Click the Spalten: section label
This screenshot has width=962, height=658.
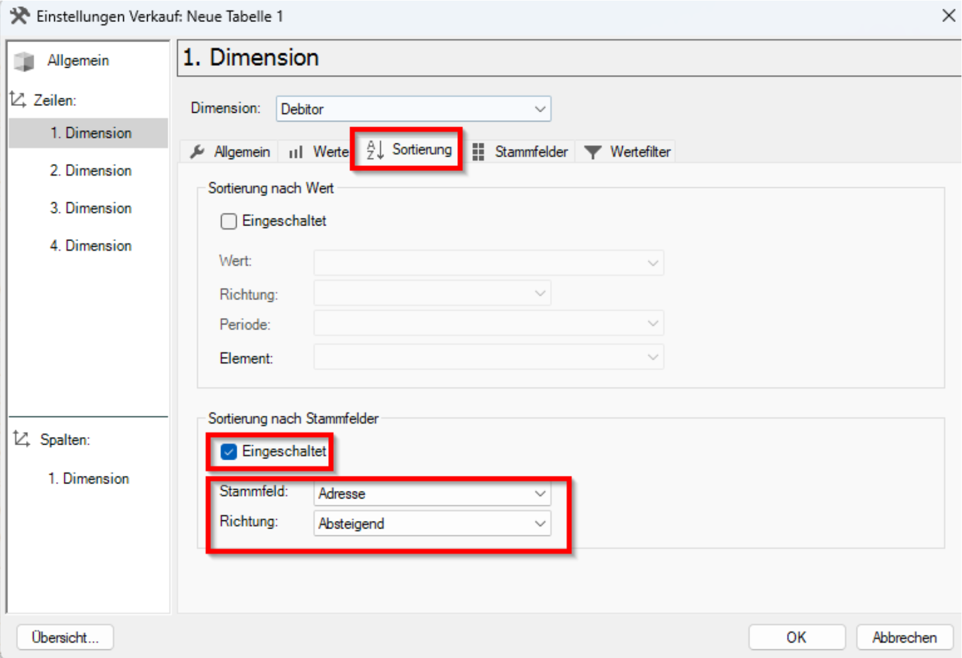click(65, 439)
